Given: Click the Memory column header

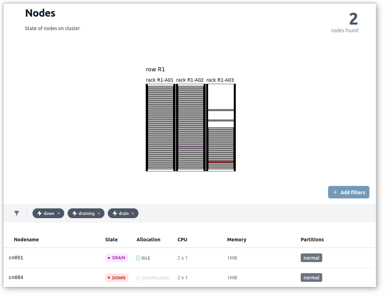Looking at the screenshot, I should tap(237, 240).
